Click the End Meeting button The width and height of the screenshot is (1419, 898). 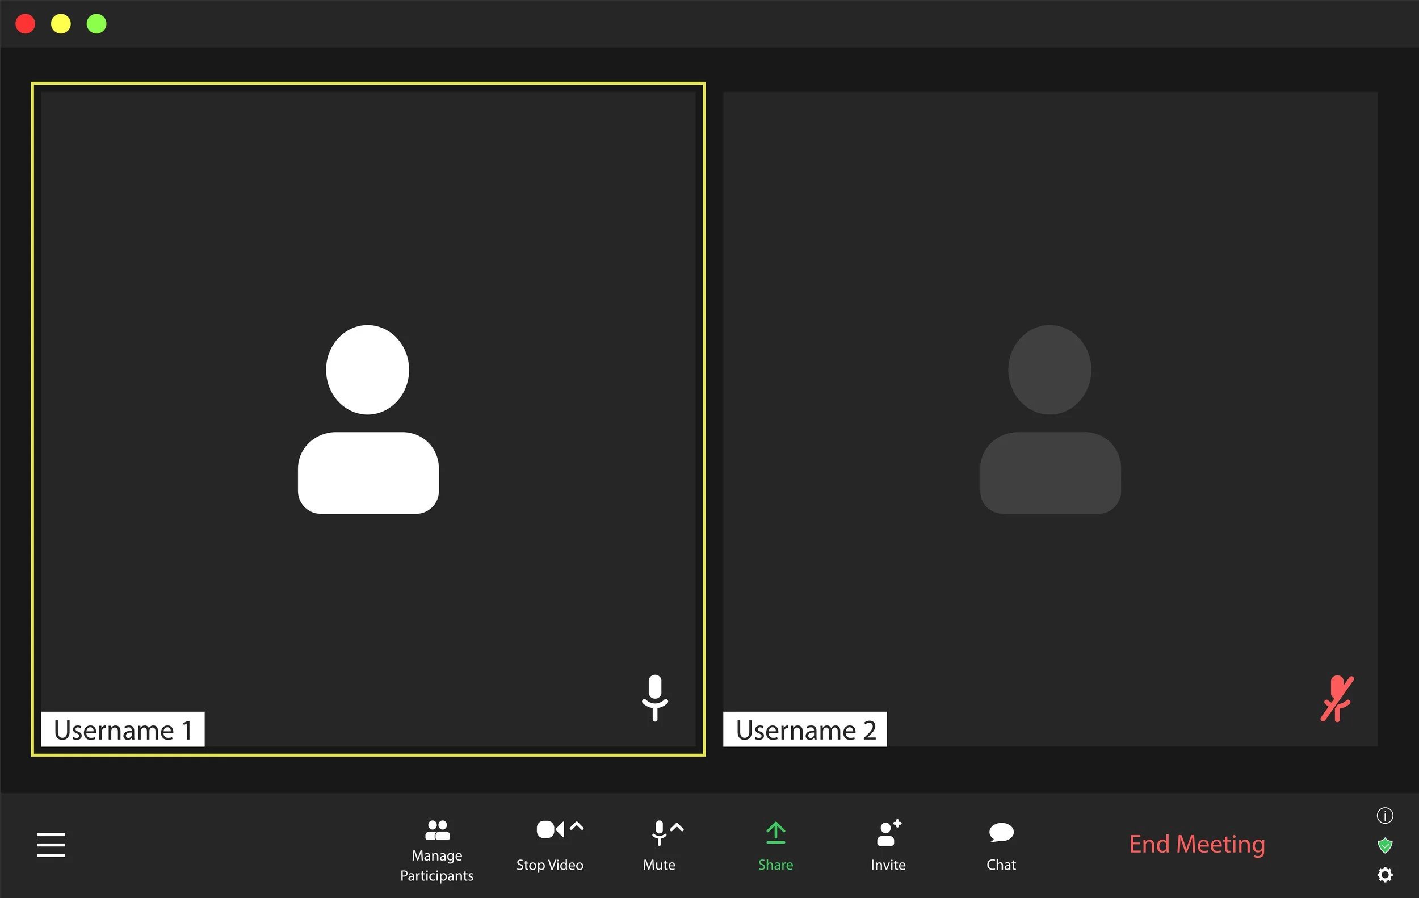click(1197, 844)
